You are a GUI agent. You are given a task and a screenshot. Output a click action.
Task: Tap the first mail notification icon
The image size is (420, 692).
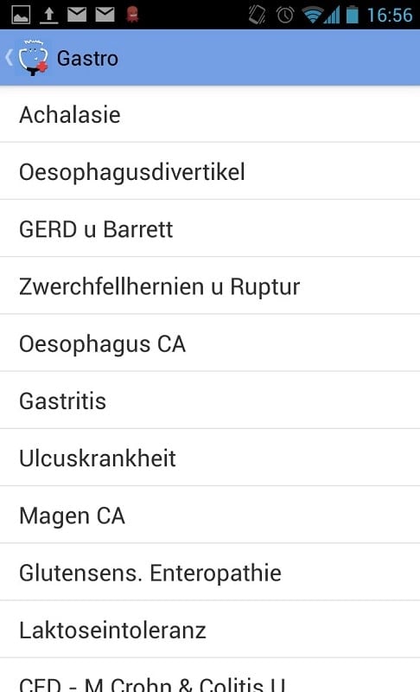77,15
